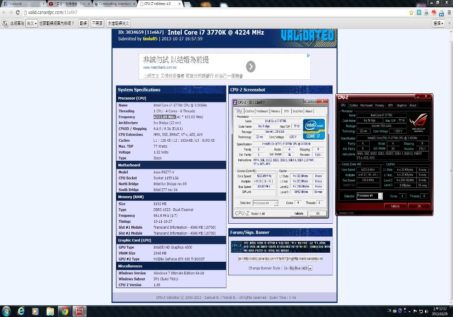Go back with the browser back arrow

click(4, 12)
